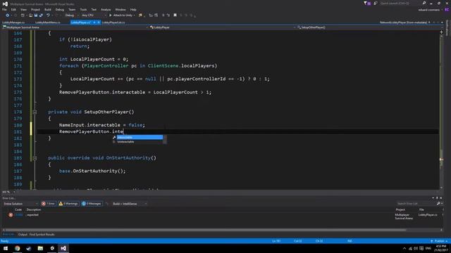Open the Debug menu
Screen dimensions: 451x253
coord(60,9)
